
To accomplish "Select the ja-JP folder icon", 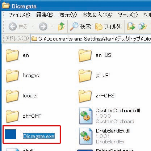I will click(85, 76).
